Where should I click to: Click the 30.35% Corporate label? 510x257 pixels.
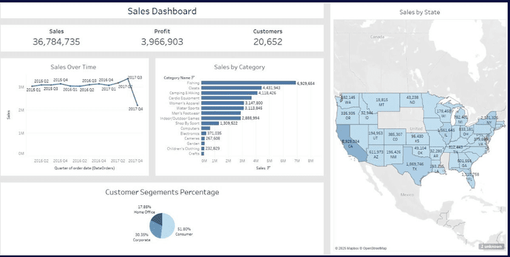(x=142, y=237)
